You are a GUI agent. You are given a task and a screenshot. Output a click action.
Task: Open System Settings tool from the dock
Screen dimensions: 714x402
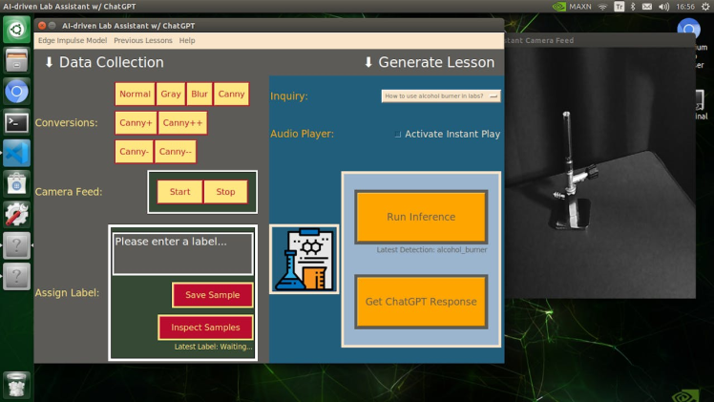click(x=17, y=215)
